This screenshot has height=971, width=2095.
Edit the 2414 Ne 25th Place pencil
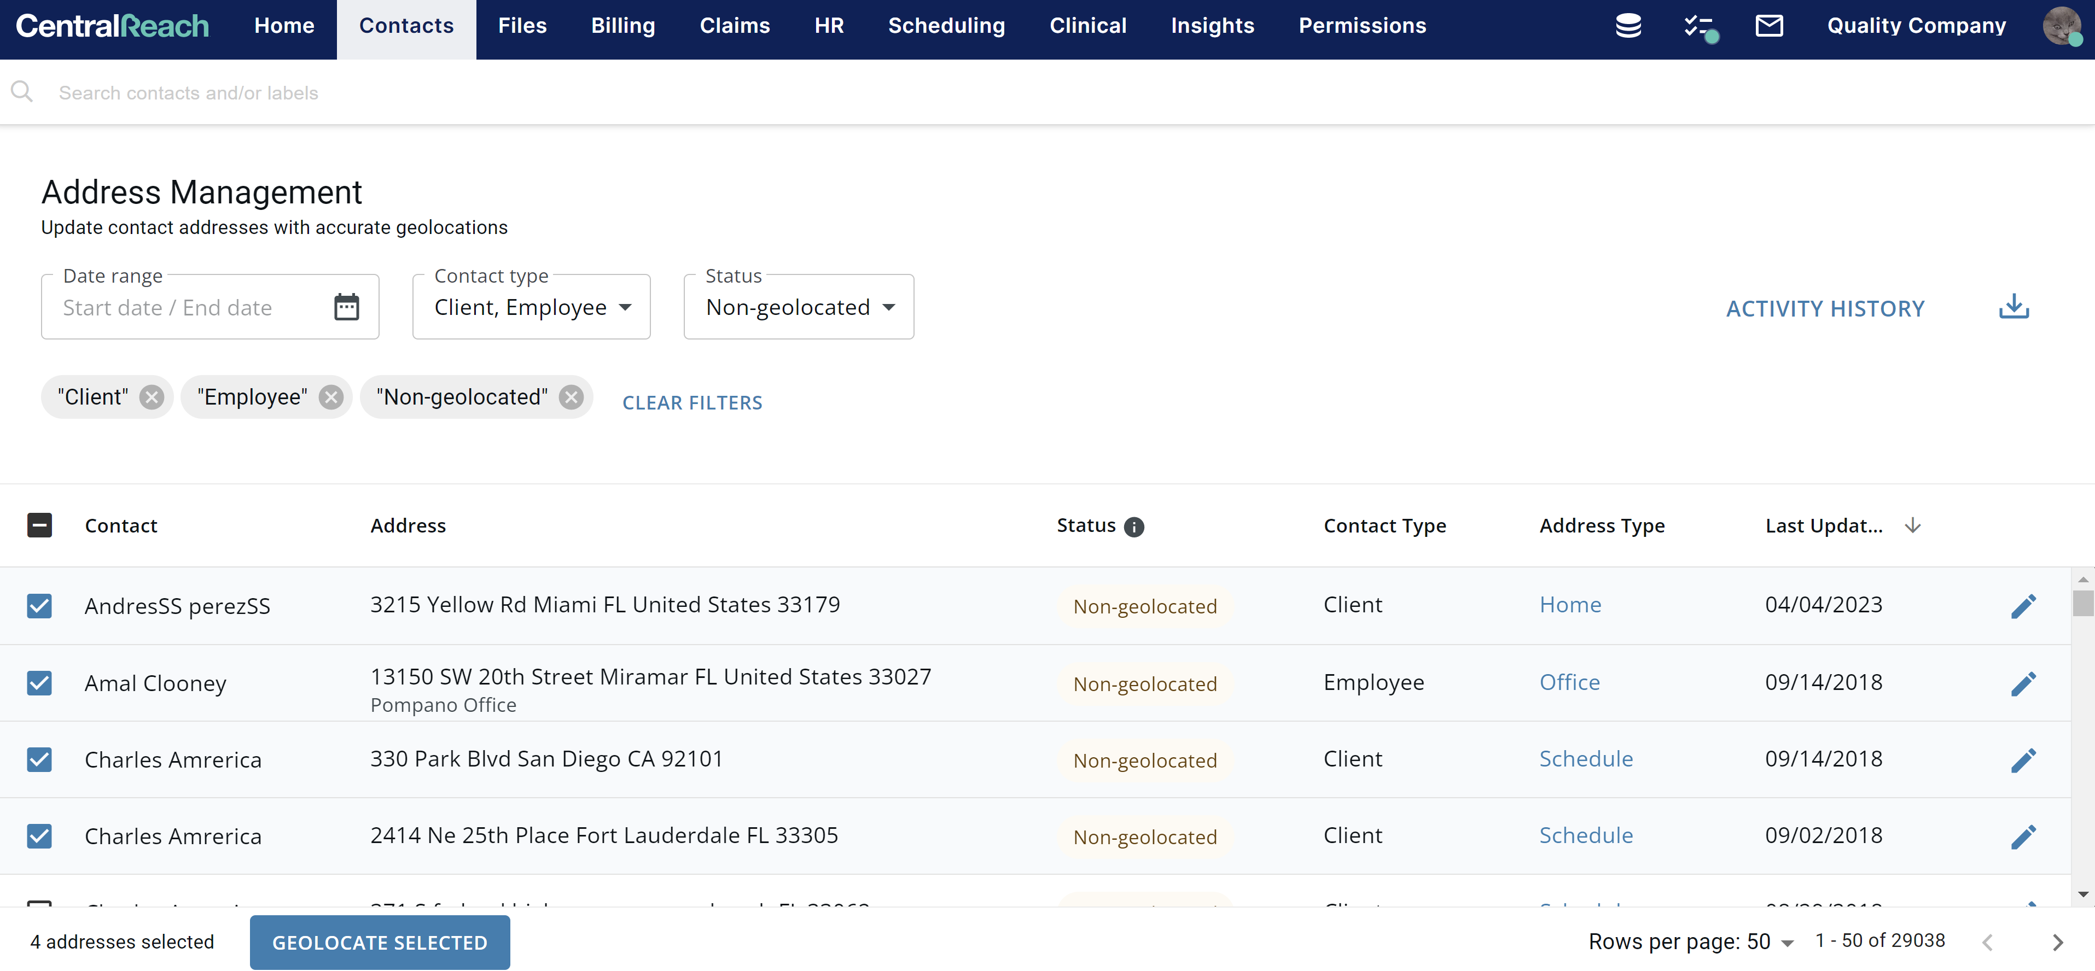(x=2023, y=836)
